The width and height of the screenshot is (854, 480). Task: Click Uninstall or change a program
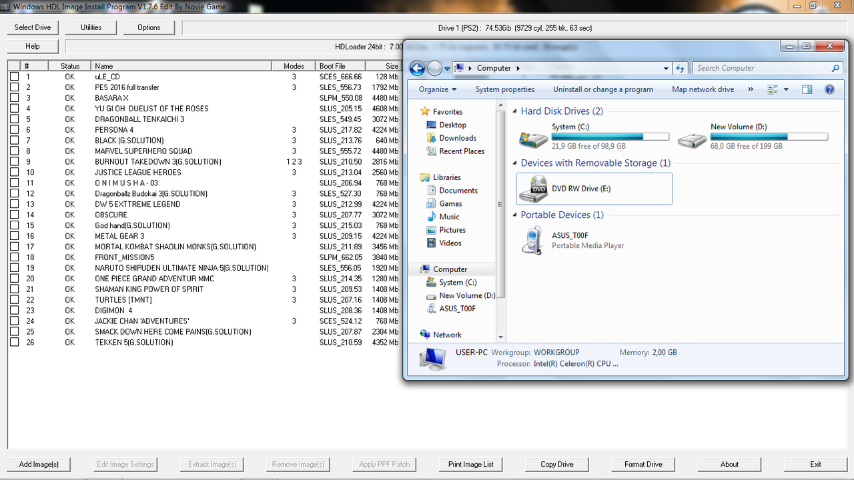click(x=603, y=89)
